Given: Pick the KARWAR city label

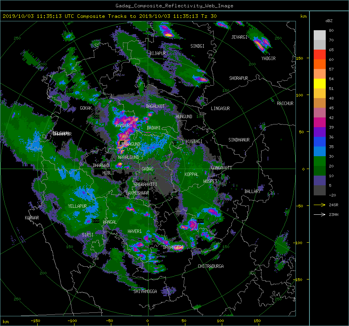Looking at the screenshot, I should point(32,218).
